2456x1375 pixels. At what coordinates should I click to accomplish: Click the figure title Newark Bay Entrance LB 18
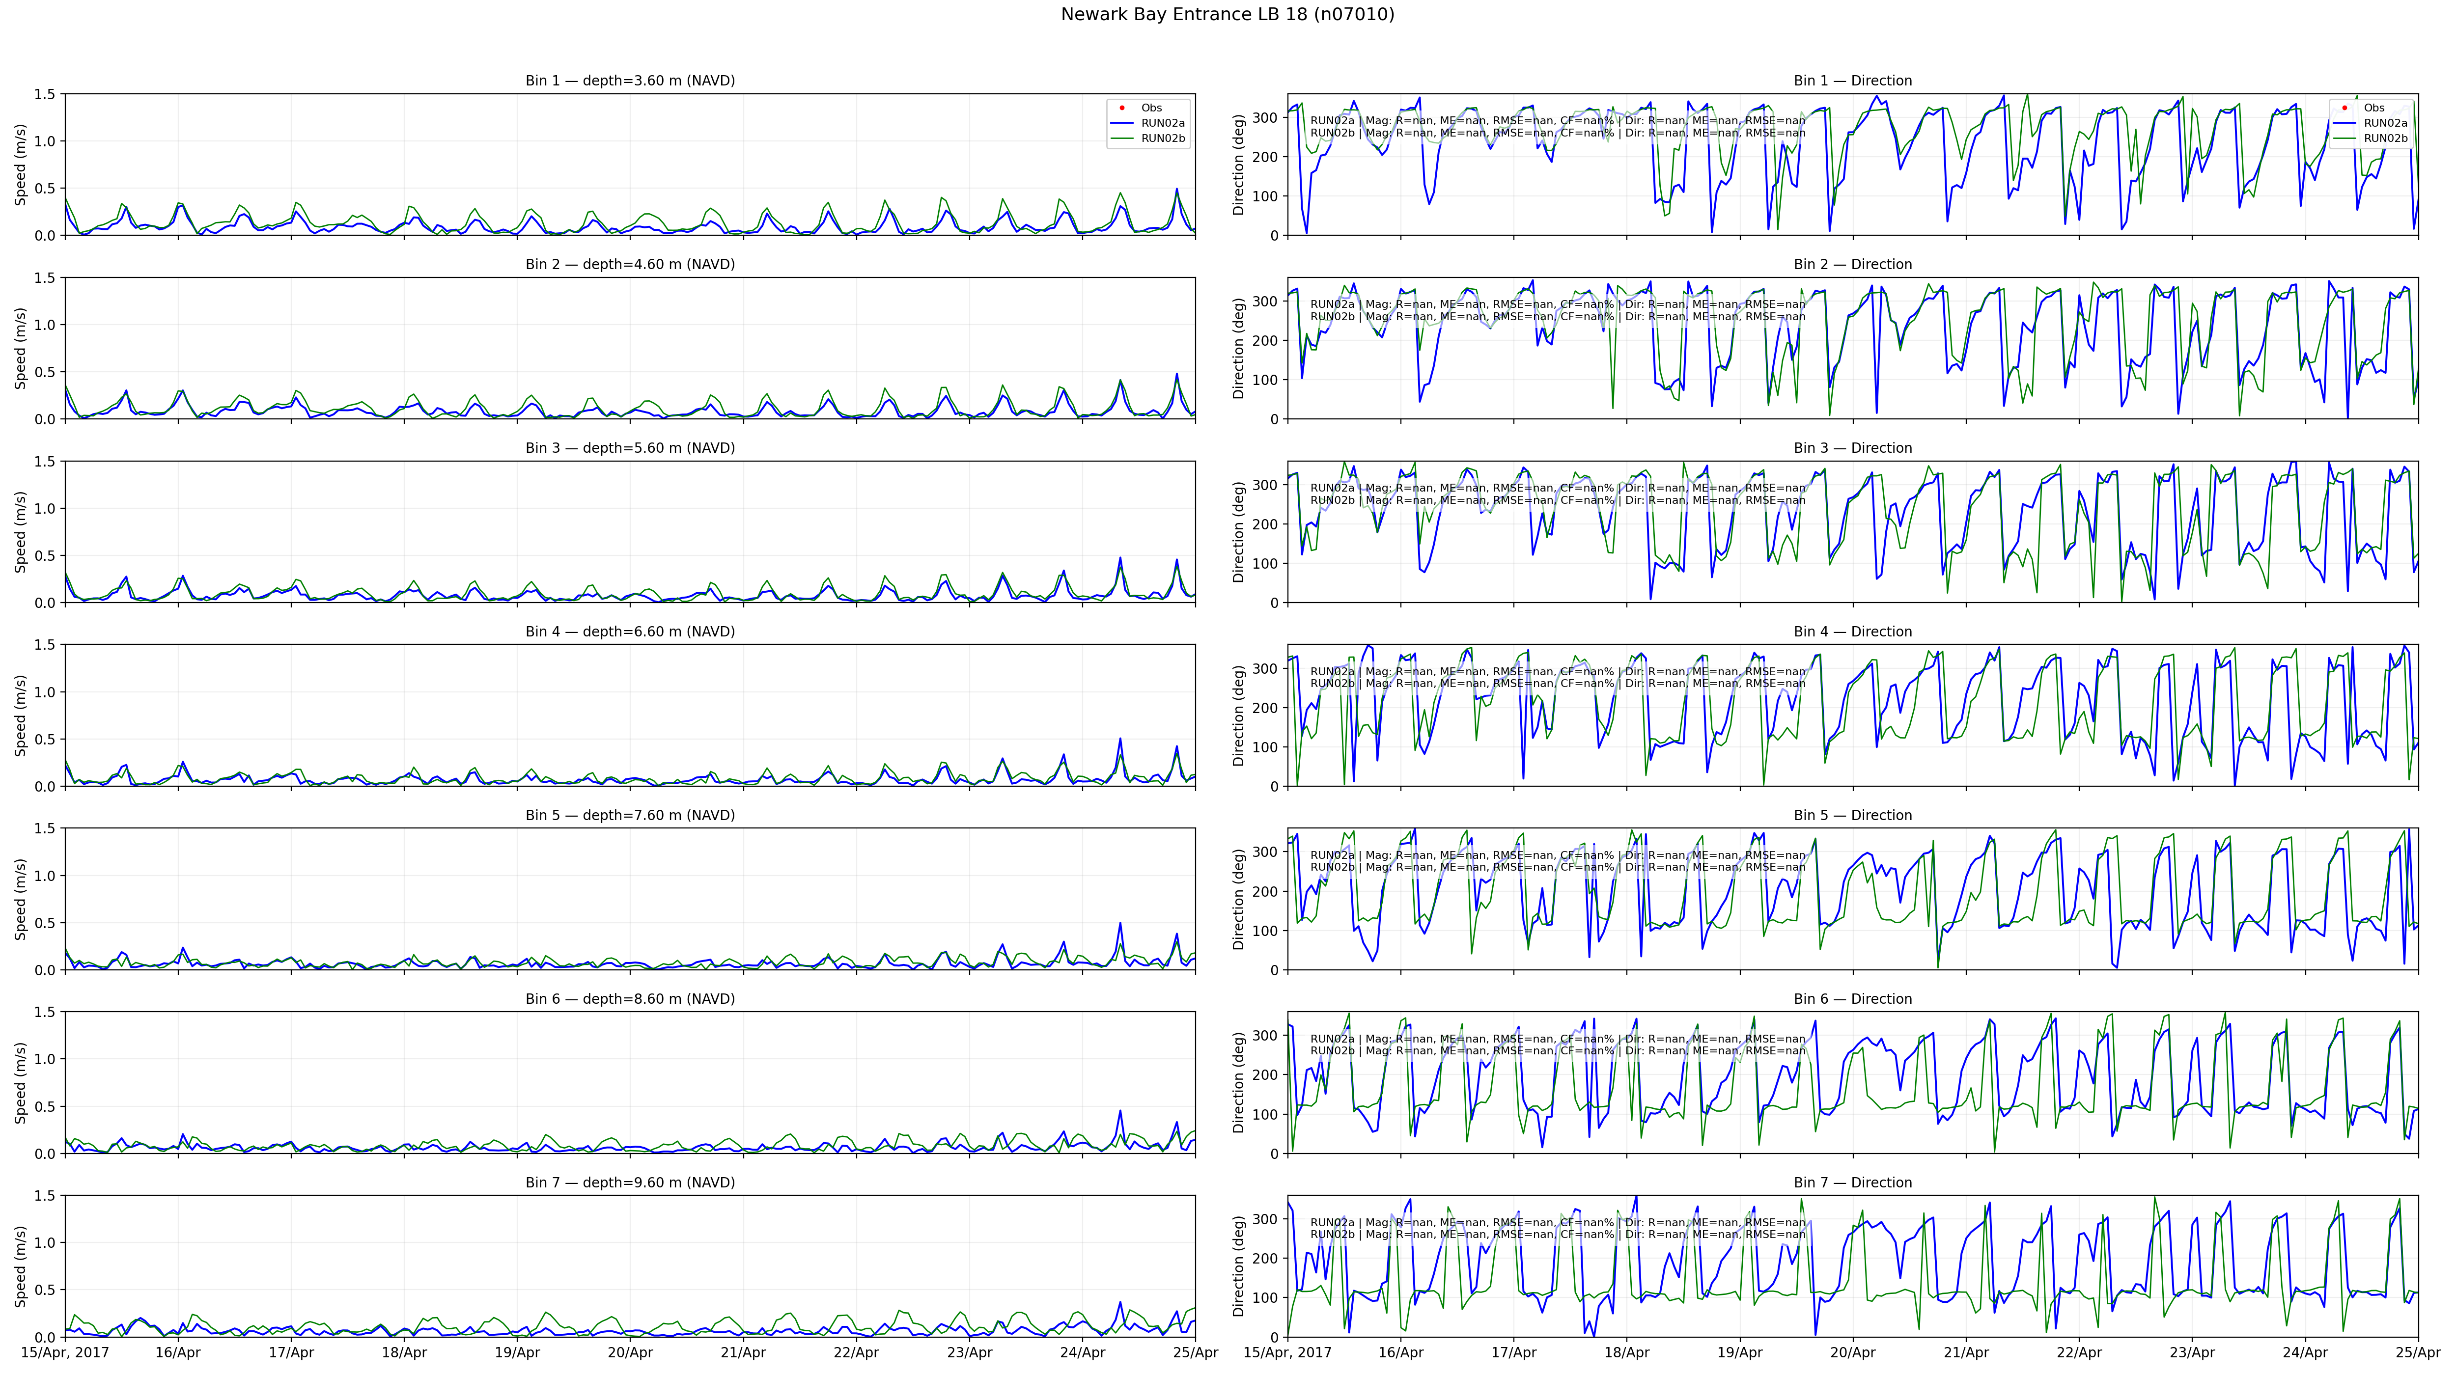point(1227,14)
